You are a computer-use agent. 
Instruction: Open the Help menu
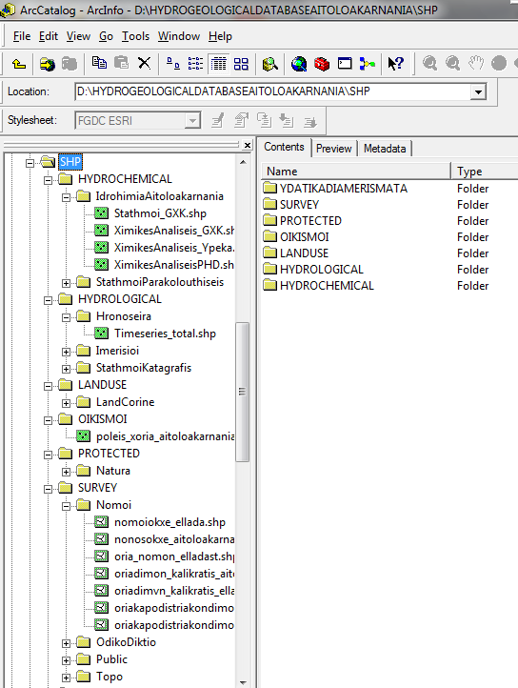[220, 36]
